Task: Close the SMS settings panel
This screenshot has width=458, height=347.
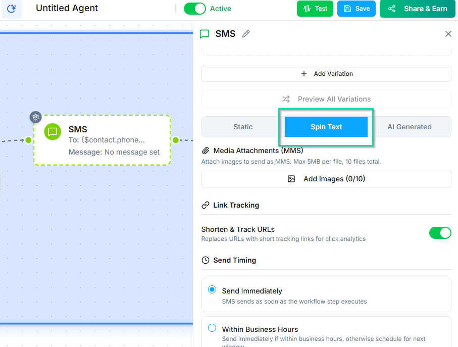Action: pos(448,34)
